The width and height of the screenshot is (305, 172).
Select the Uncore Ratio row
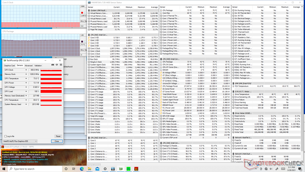pos(123,132)
